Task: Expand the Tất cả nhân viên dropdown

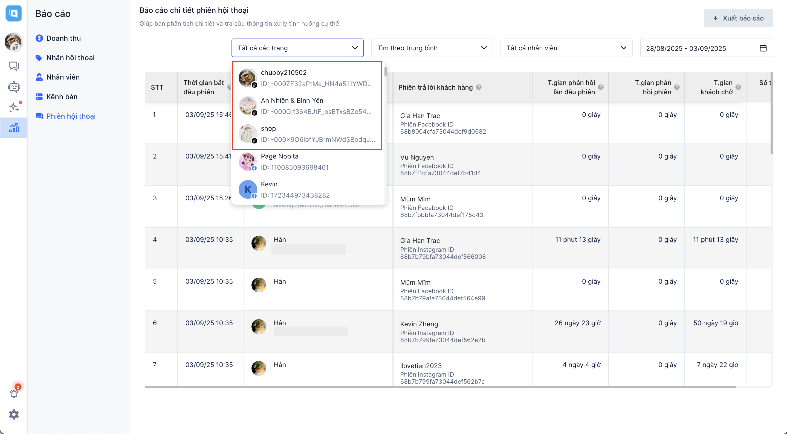Action: click(566, 48)
